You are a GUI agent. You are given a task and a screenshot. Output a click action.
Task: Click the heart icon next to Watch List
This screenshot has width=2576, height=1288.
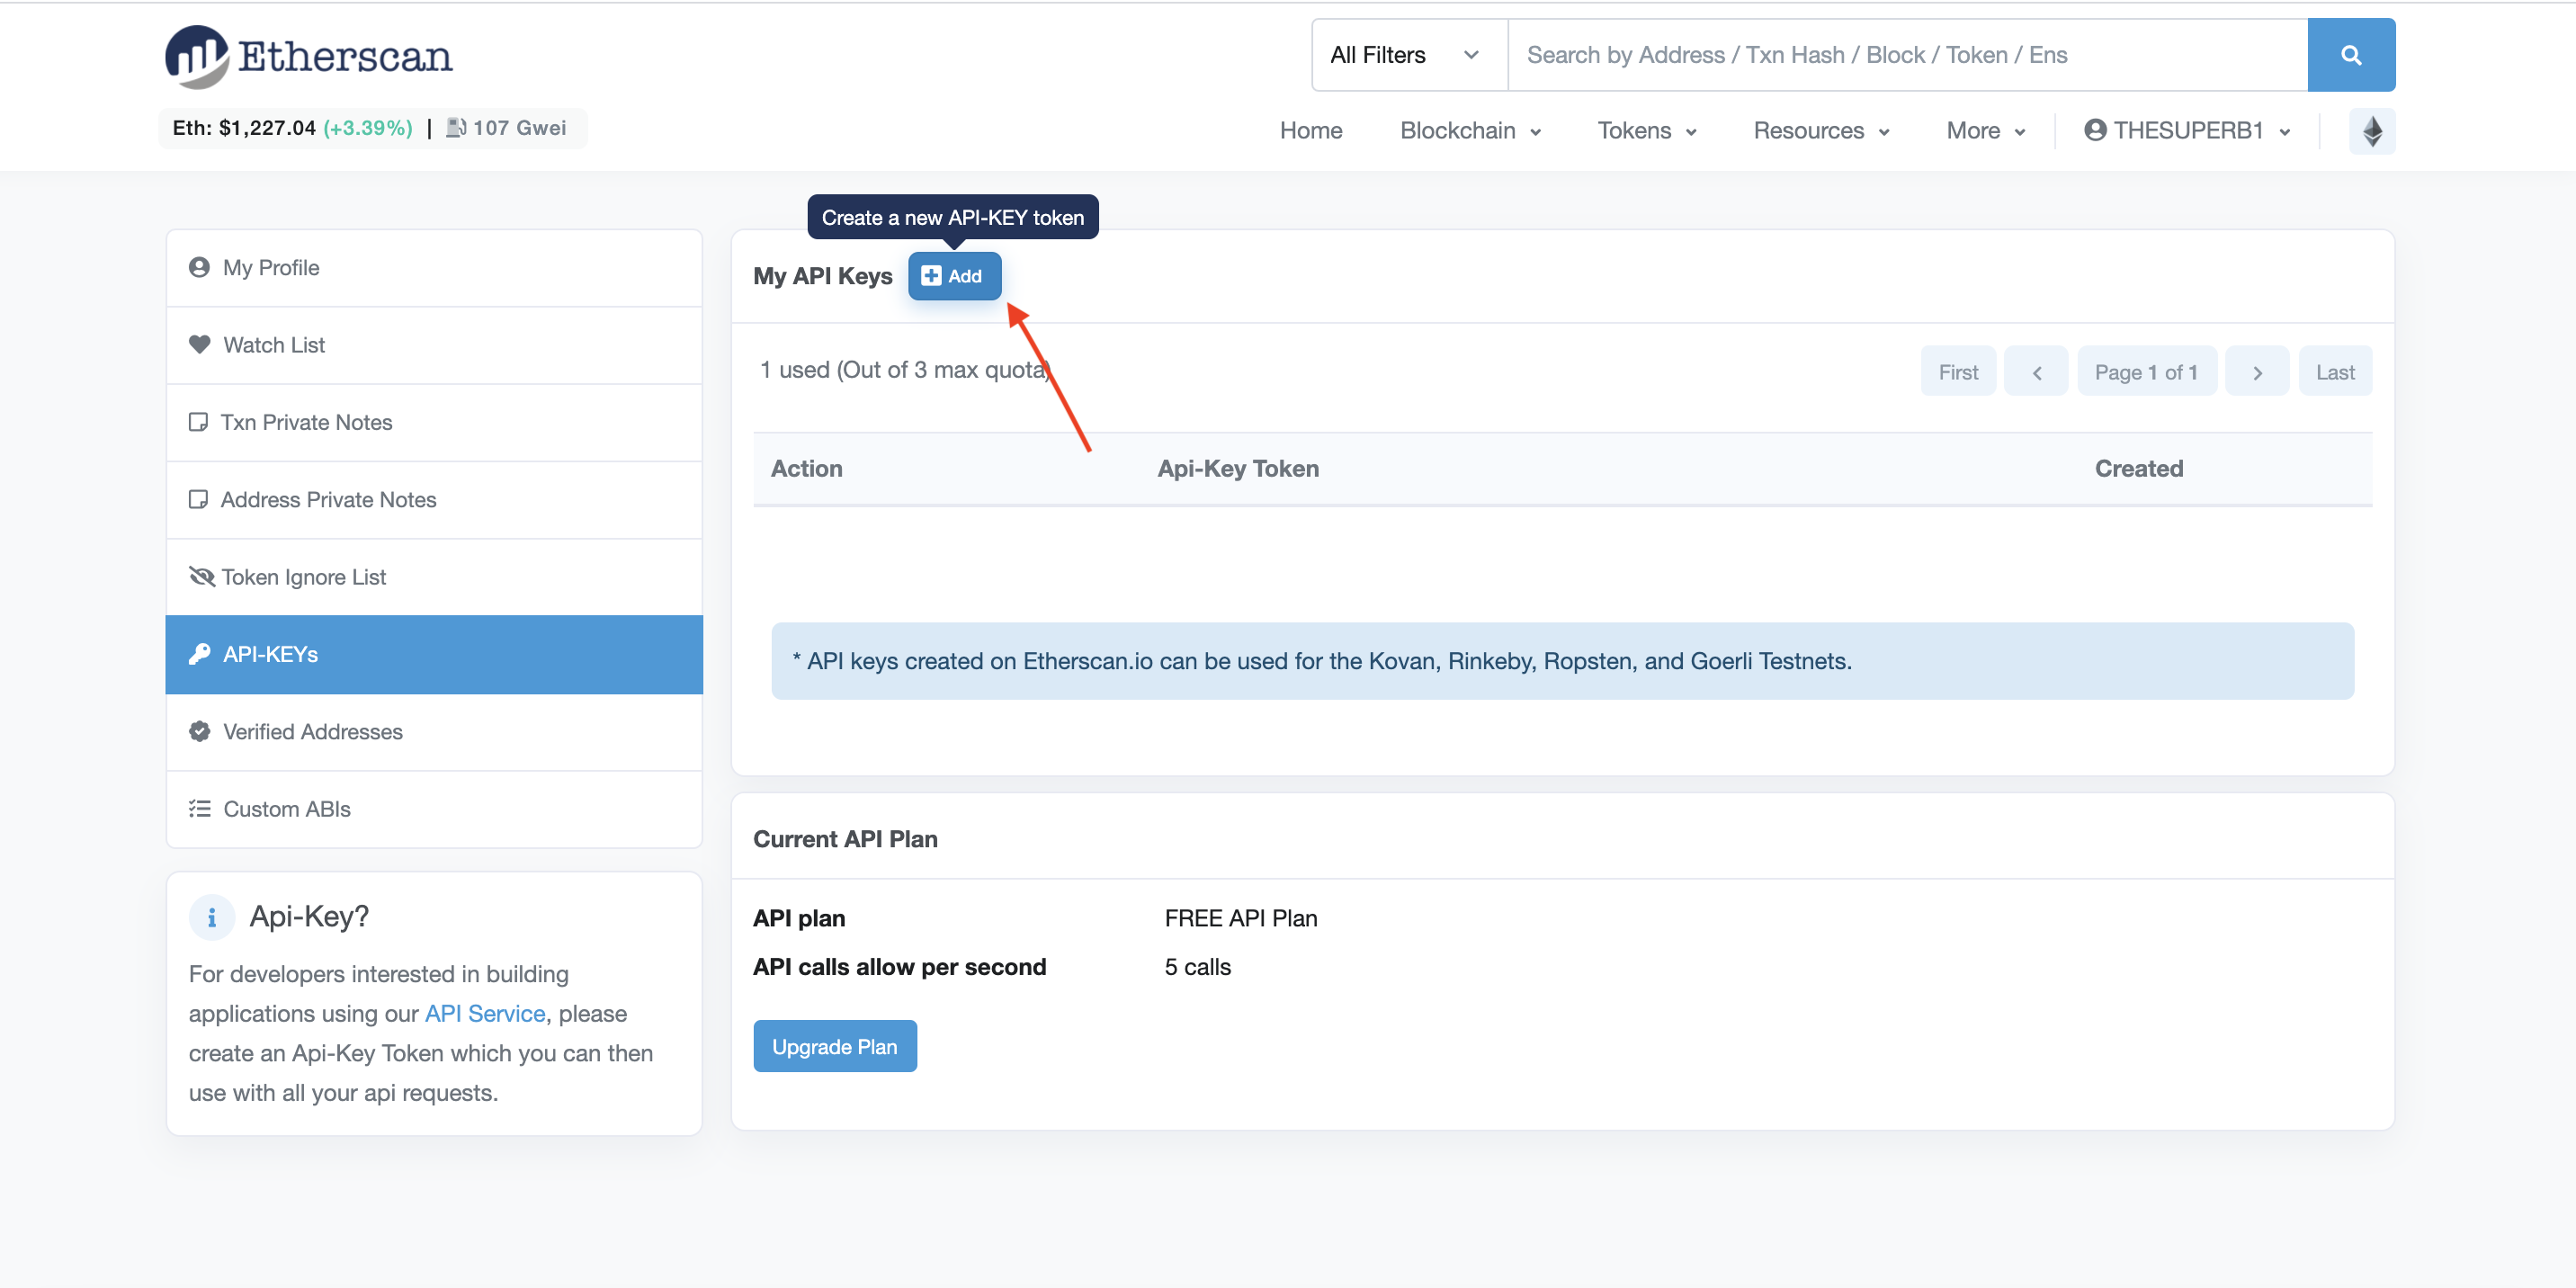tap(199, 344)
